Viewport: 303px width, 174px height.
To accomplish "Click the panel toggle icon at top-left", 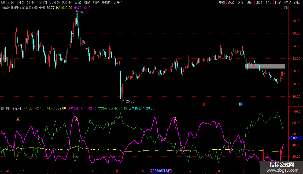I will click(x=3, y=2).
